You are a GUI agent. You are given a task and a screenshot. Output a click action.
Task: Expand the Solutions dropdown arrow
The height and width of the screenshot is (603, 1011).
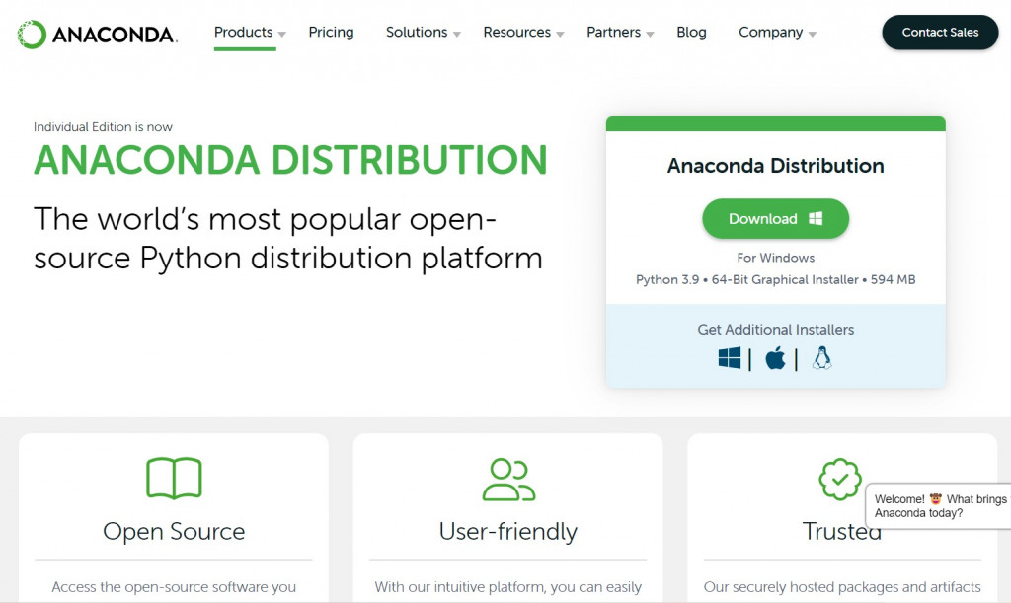pyautogui.click(x=456, y=35)
